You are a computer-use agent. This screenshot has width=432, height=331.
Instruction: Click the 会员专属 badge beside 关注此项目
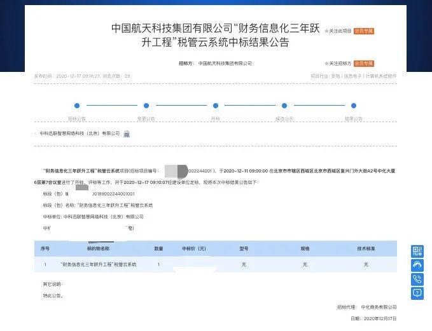(364, 31)
